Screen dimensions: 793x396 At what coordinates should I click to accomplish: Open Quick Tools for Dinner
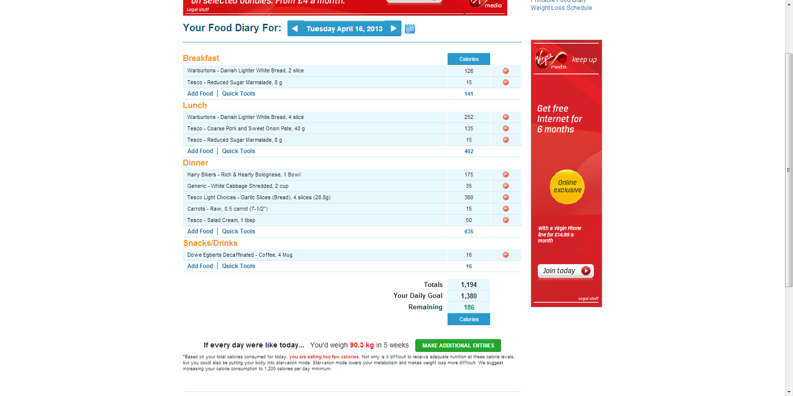[x=238, y=231]
